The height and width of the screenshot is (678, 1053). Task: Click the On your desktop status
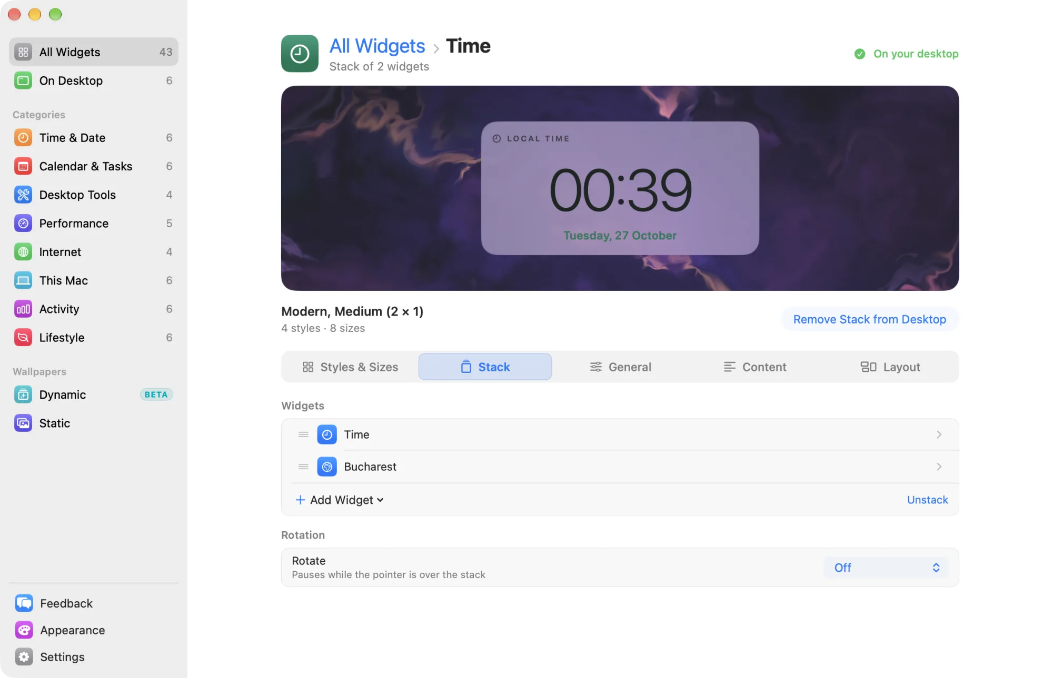tap(906, 54)
